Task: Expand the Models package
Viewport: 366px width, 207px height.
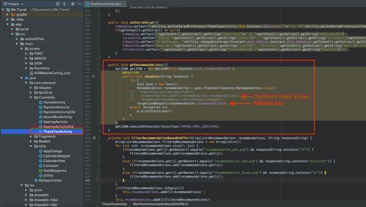Action: click(31, 141)
